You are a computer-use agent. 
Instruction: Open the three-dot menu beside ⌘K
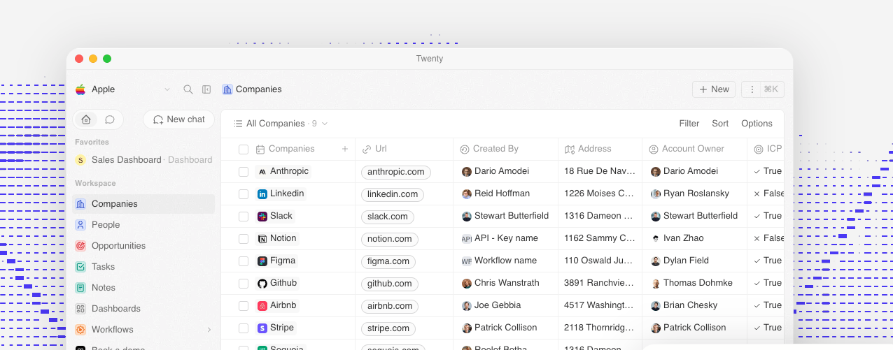[x=752, y=89]
